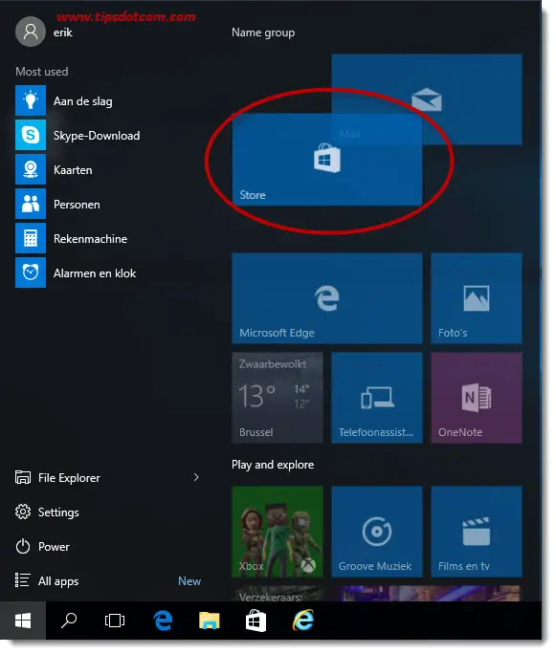Open Aan de slag lightbulb icon
Image resolution: width=556 pixels, height=654 pixels.
pyautogui.click(x=31, y=100)
